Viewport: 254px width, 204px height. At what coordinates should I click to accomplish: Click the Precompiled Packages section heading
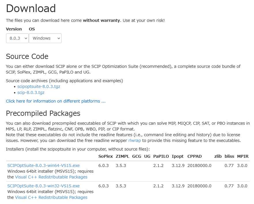pyautogui.click(x=43, y=113)
